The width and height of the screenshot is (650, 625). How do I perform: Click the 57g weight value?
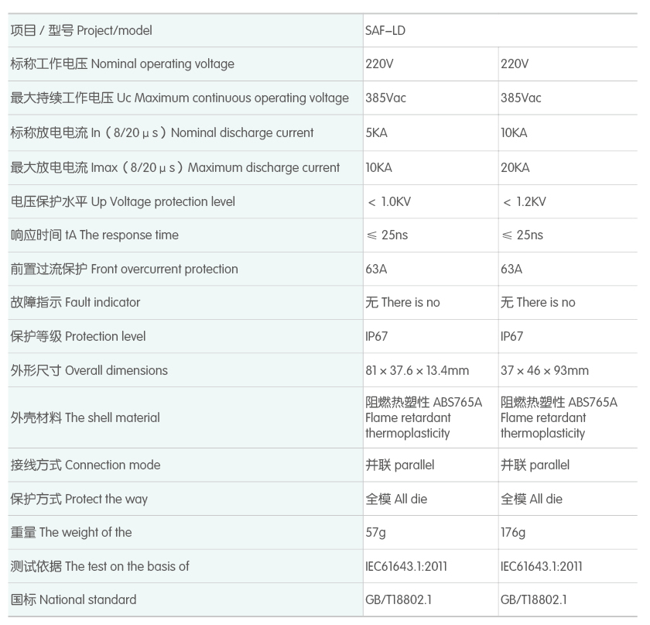[x=375, y=533]
